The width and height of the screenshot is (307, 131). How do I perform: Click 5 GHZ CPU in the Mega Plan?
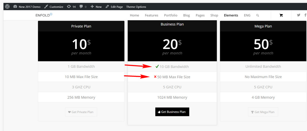pos(263,87)
